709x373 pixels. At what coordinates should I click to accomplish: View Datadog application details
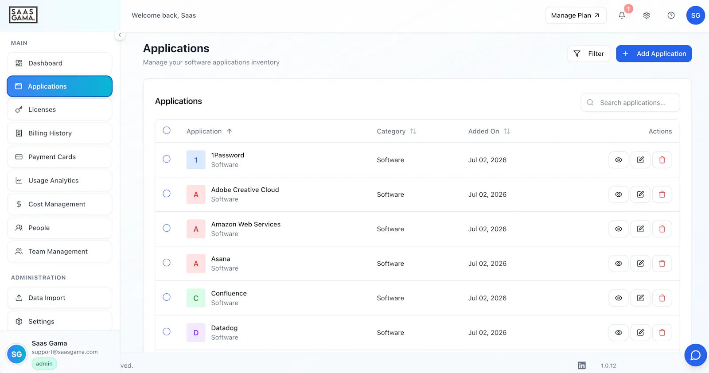click(x=619, y=333)
